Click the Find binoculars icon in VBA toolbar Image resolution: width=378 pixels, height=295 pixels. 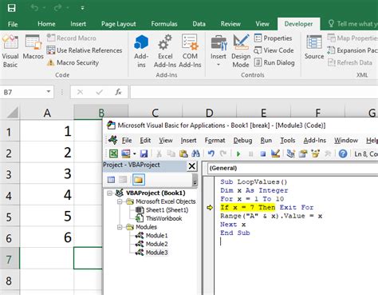195,153
